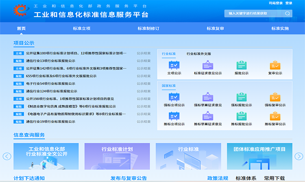Click 公示结束 status on 通信行业19项 row
This screenshot has height=182, width=305.
click(x=143, y=121)
